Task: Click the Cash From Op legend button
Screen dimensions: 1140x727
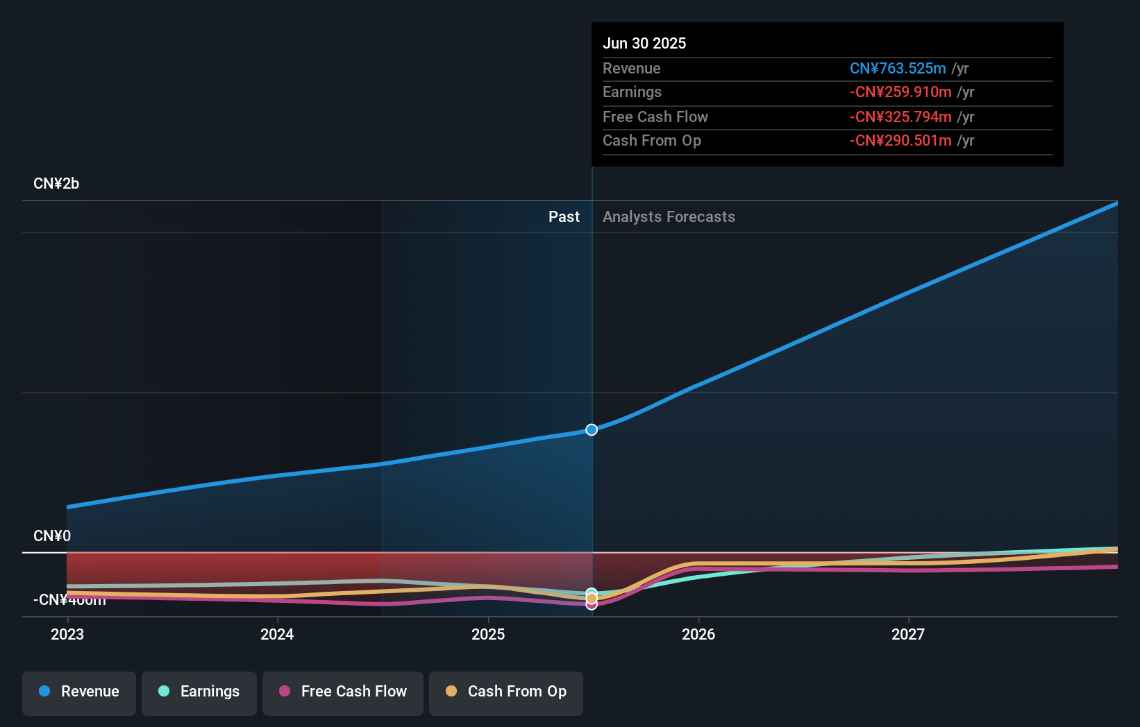Action: coord(505,693)
